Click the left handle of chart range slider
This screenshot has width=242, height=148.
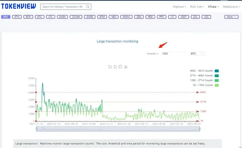[37, 129]
